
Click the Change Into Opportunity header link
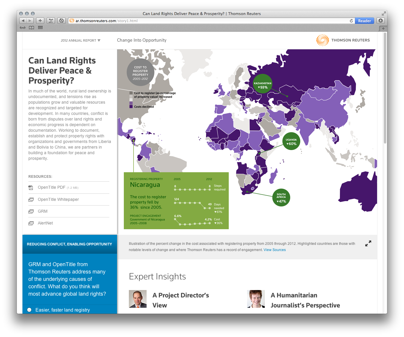point(142,40)
